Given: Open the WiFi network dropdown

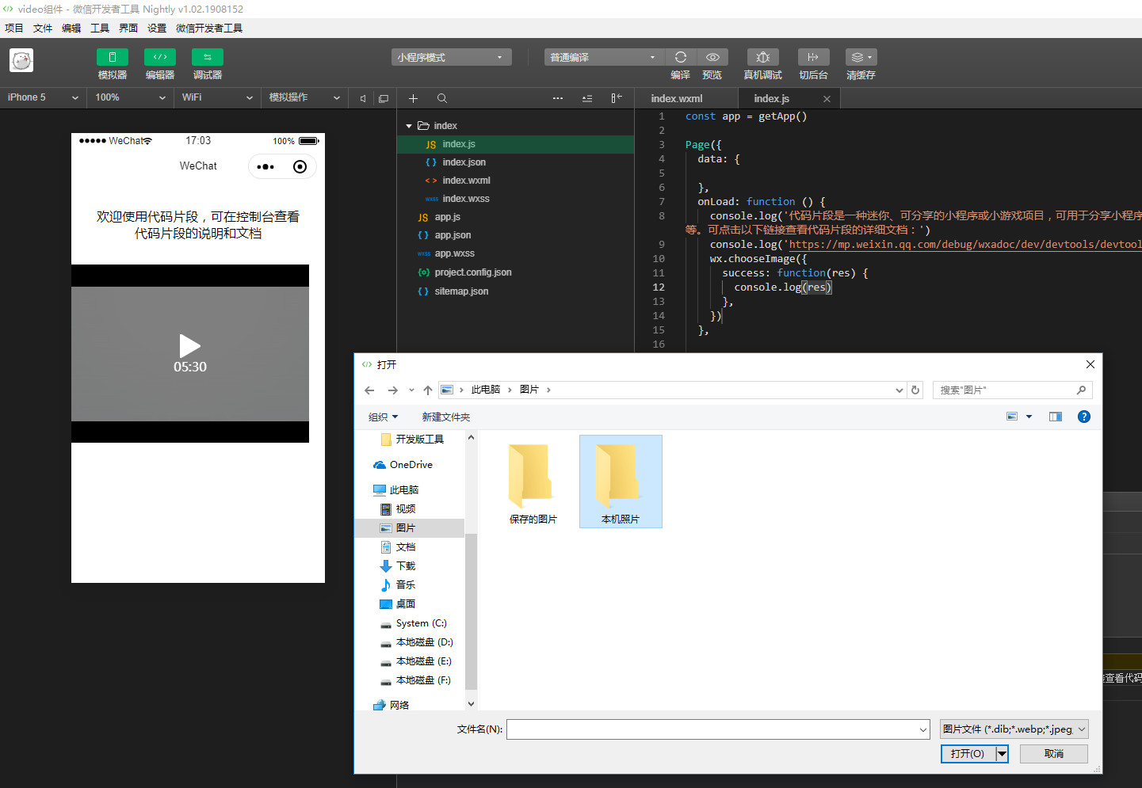Looking at the screenshot, I should [x=217, y=97].
